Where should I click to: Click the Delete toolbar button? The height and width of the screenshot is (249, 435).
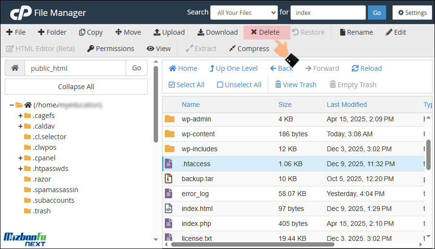click(x=265, y=32)
